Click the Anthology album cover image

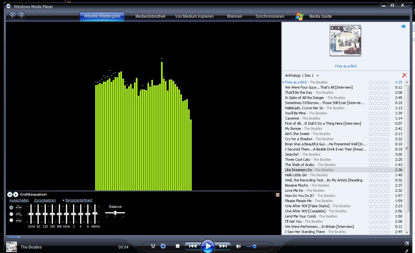click(x=345, y=41)
